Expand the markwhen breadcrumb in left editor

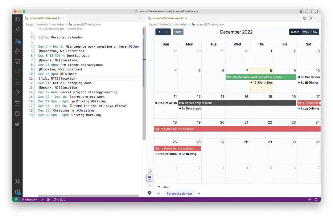(x=58, y=24)
